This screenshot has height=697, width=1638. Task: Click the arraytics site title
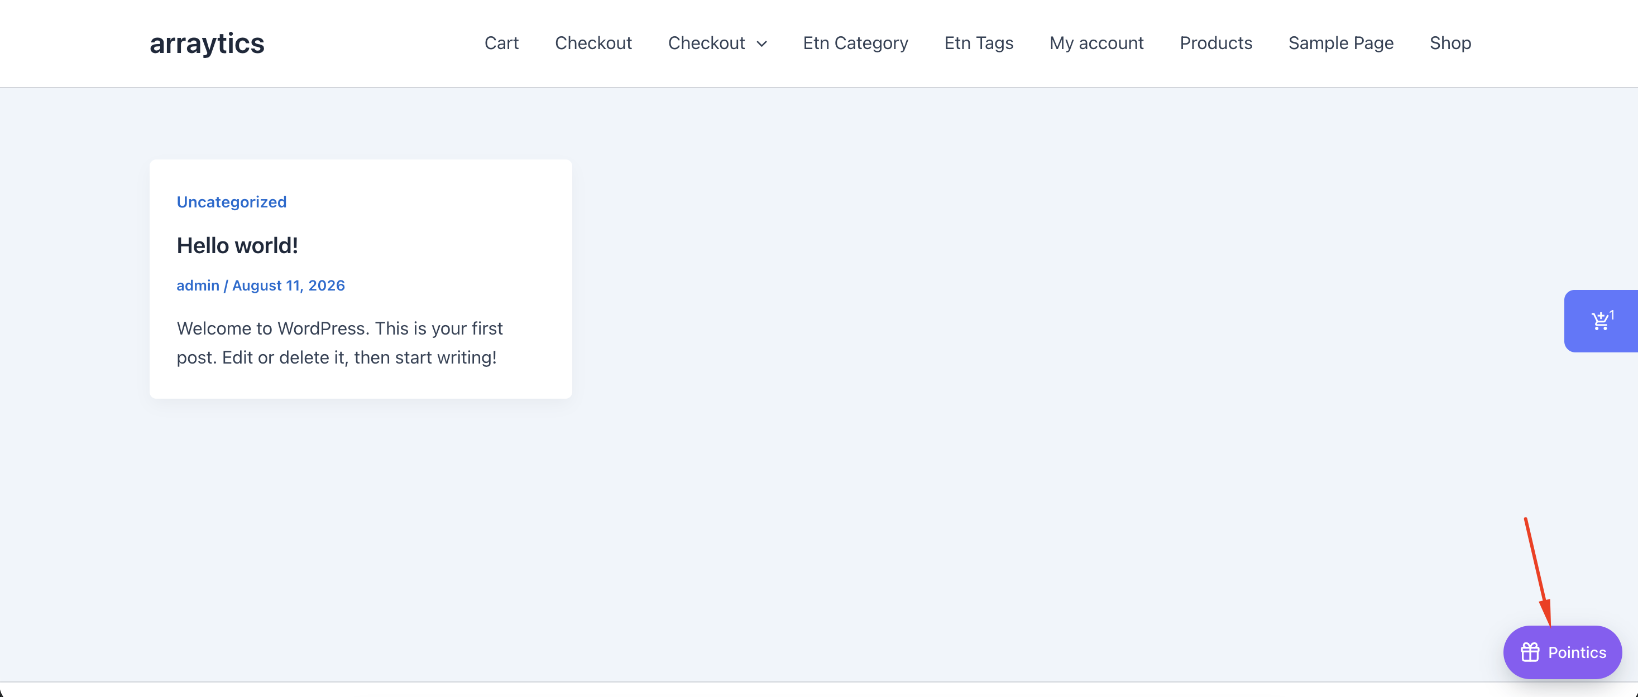207,43
